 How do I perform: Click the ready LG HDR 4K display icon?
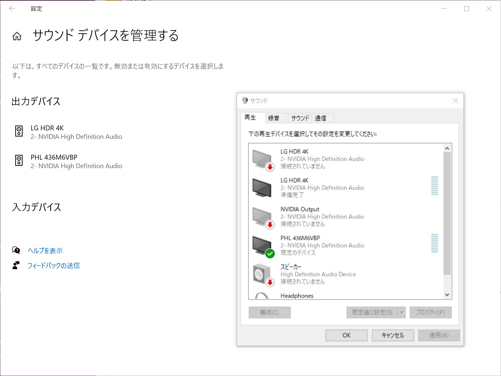click(x=261, y=188)
